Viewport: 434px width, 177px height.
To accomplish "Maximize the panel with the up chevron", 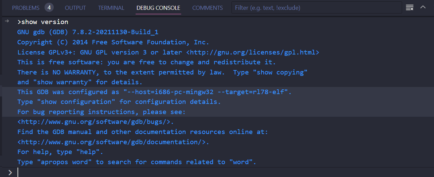I will click(423, 7).
